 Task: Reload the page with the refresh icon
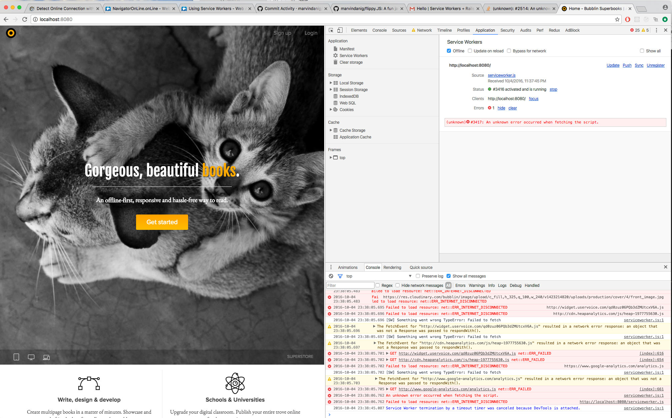coord(25,19)
